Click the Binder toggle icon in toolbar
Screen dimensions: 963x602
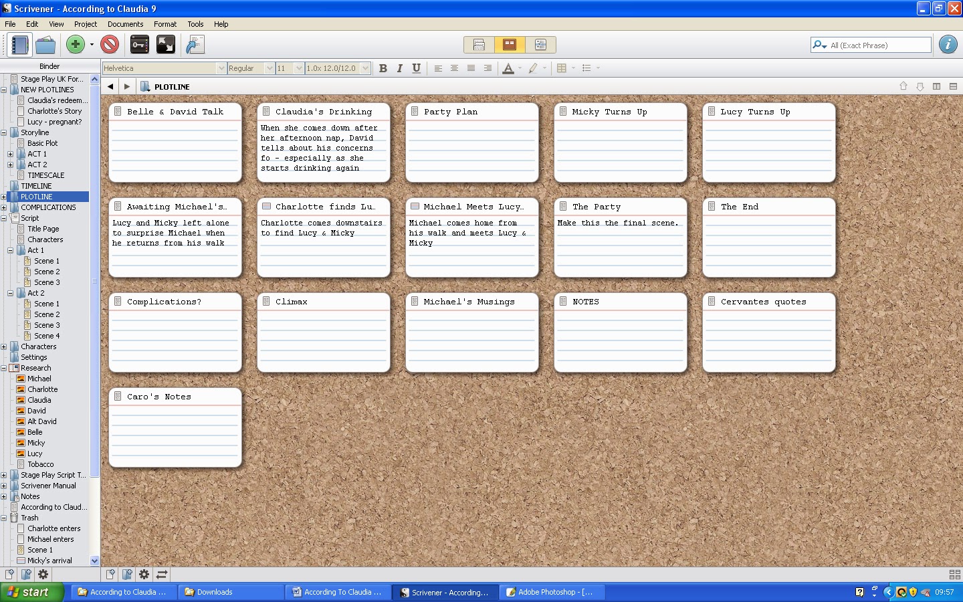click(x=20, y=45)
